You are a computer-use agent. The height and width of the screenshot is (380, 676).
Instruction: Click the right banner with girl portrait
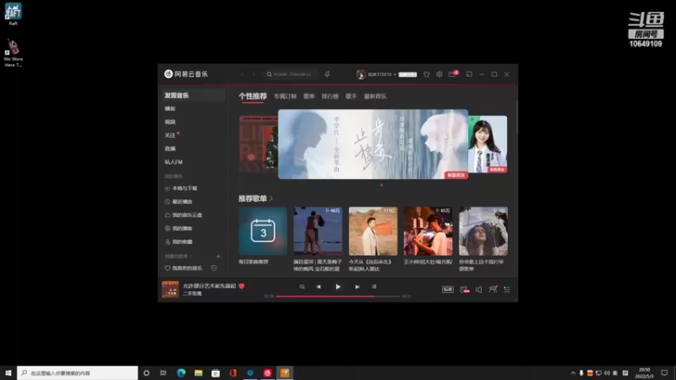(x=488, y=144)
